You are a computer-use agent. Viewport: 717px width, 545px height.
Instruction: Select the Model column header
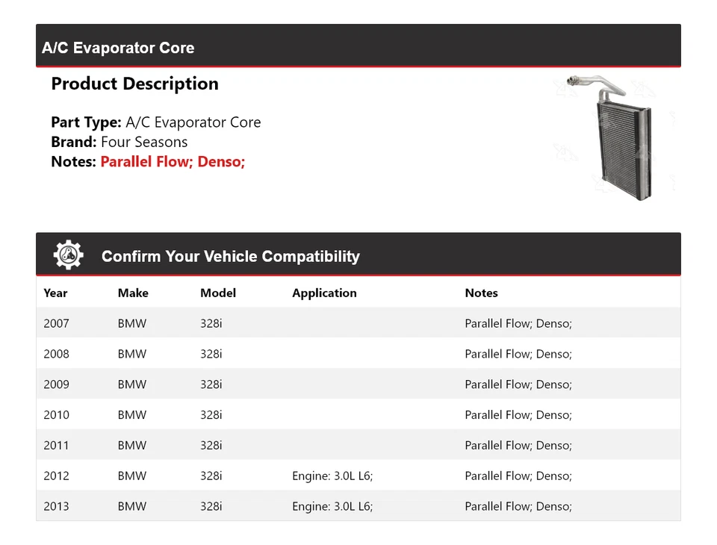[x=218, y=293]
